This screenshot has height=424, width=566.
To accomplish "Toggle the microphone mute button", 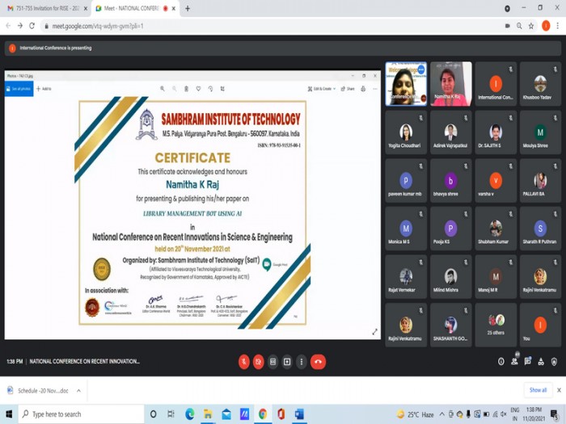I will [244, 362].
